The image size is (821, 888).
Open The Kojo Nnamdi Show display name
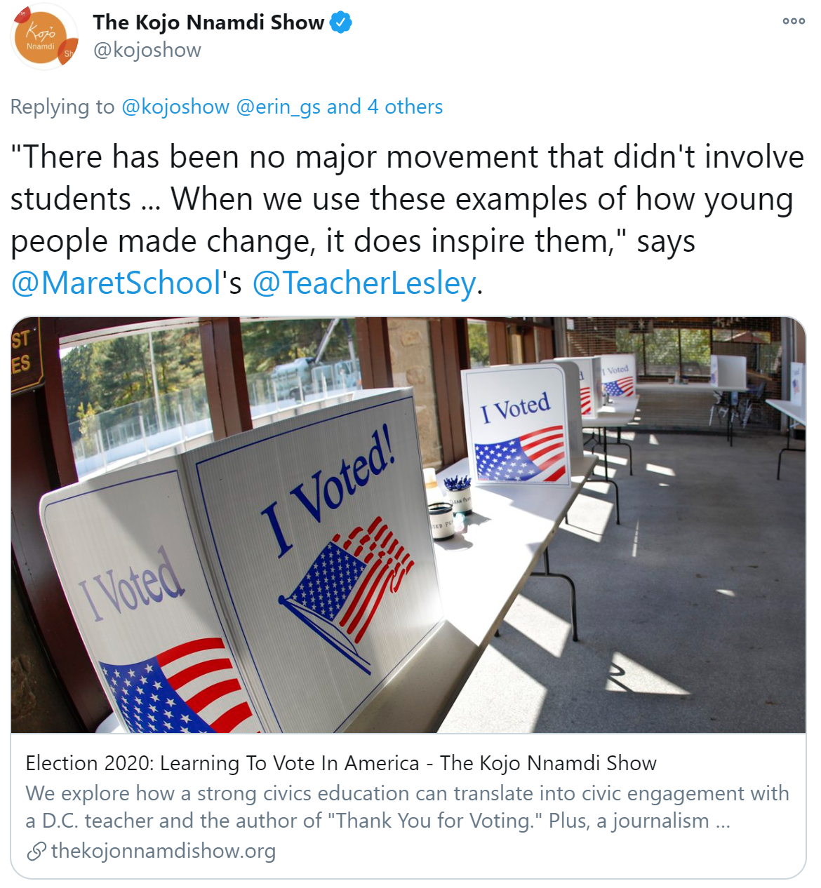(208, 22)
